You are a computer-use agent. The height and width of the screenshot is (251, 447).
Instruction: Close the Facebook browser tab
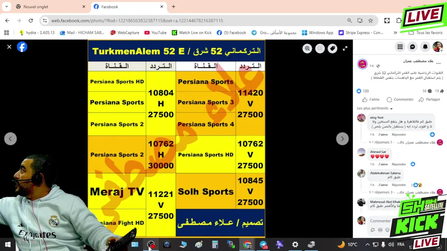tap(162, 7)
